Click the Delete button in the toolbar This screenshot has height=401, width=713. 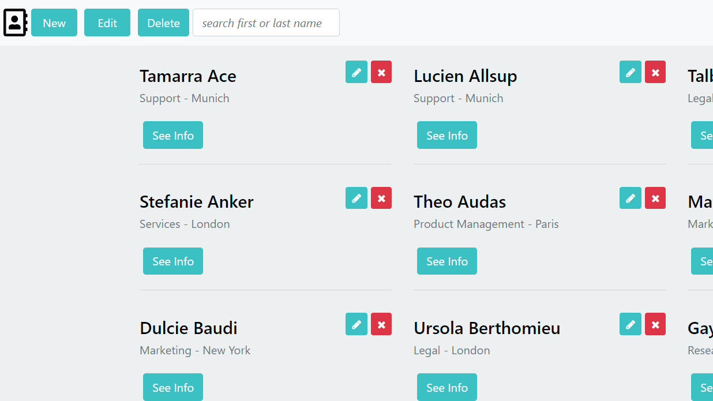pyautogui.click(x=163, y=23)
